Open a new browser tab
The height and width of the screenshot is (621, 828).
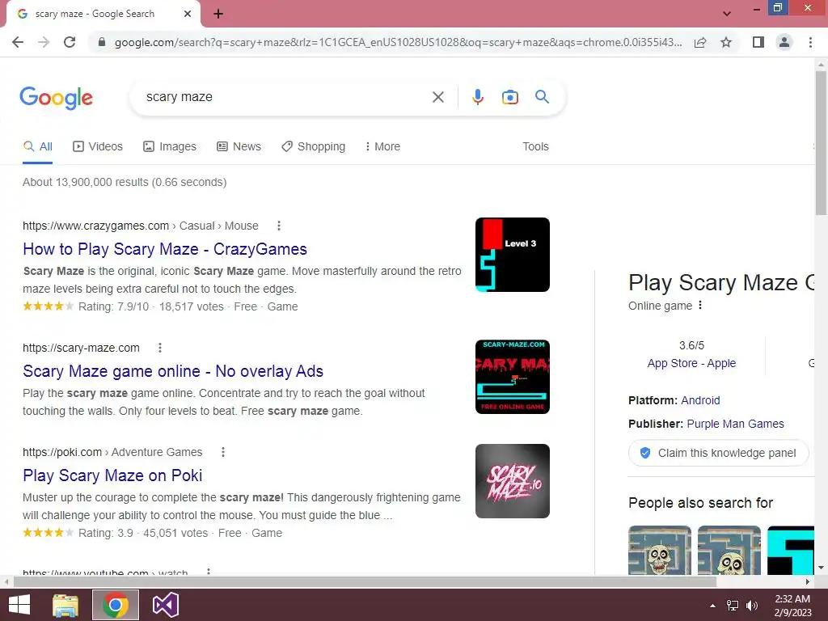(218, 14)
